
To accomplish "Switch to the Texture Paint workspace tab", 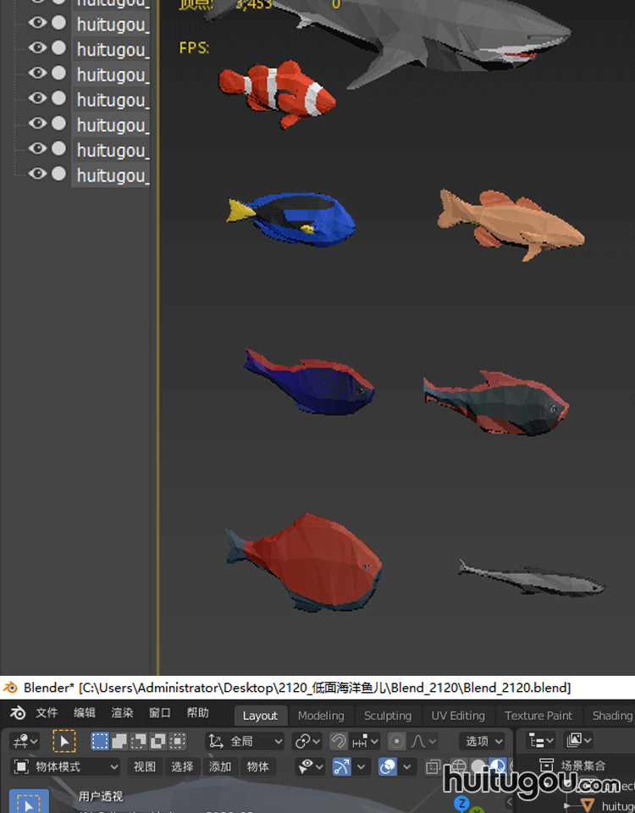I will 538,716.
